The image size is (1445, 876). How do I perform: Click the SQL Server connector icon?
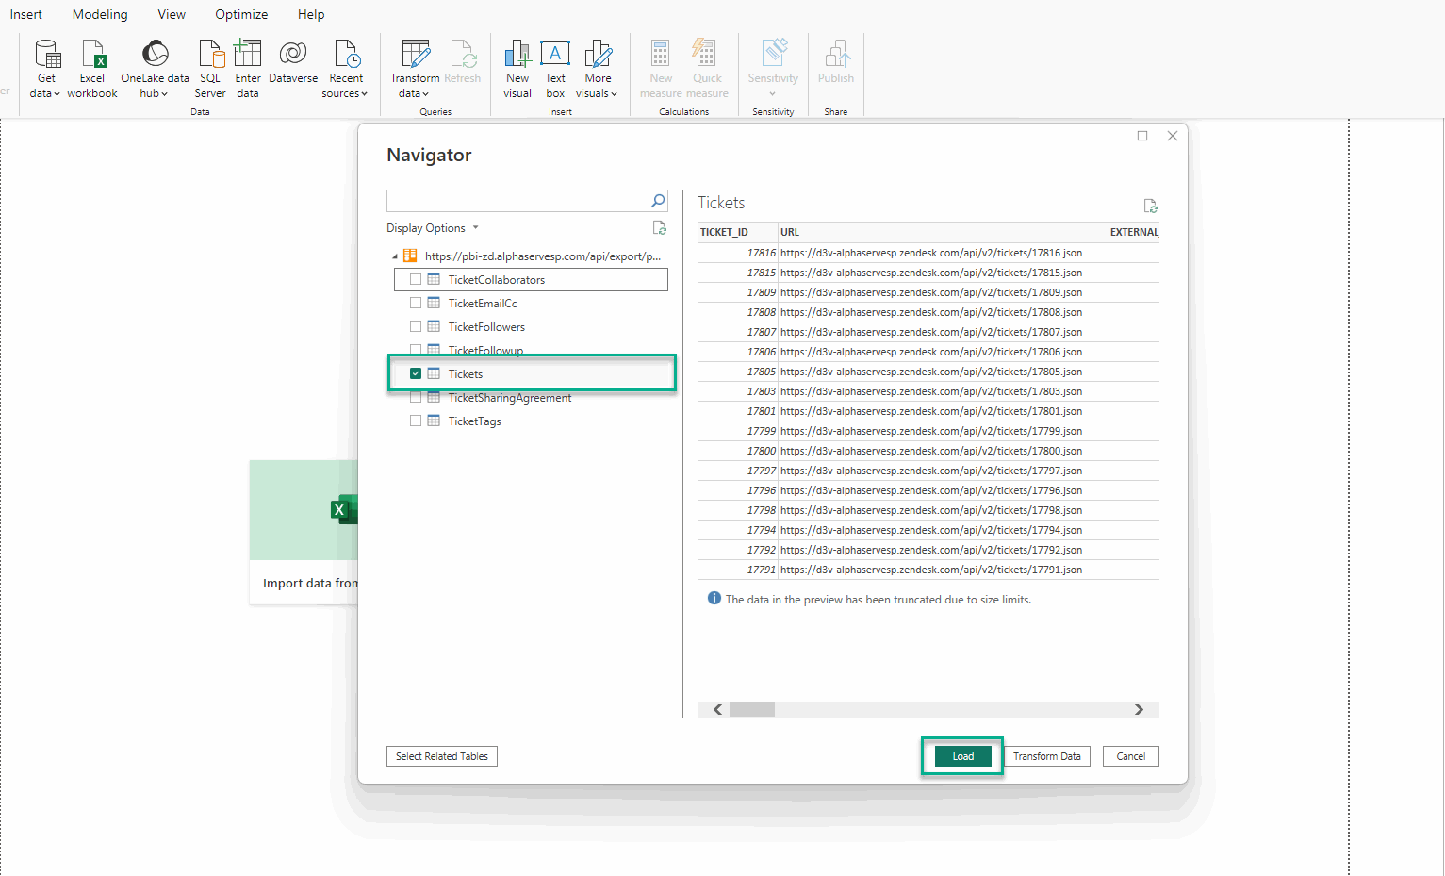[209, 66]
